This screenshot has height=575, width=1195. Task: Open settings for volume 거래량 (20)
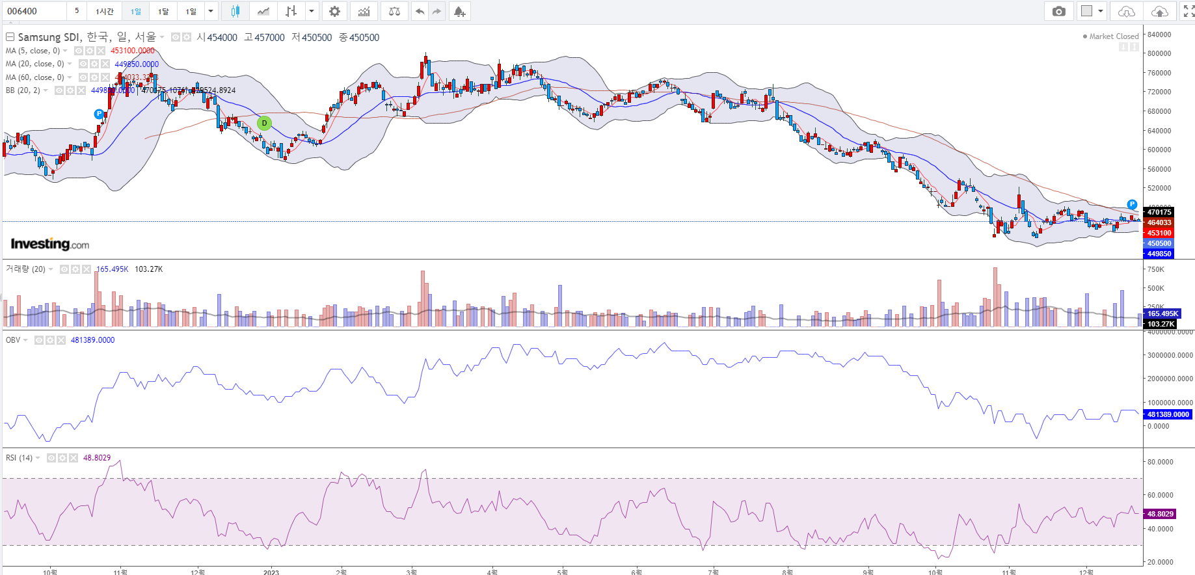pyautogui.click(x=75, y=269)
